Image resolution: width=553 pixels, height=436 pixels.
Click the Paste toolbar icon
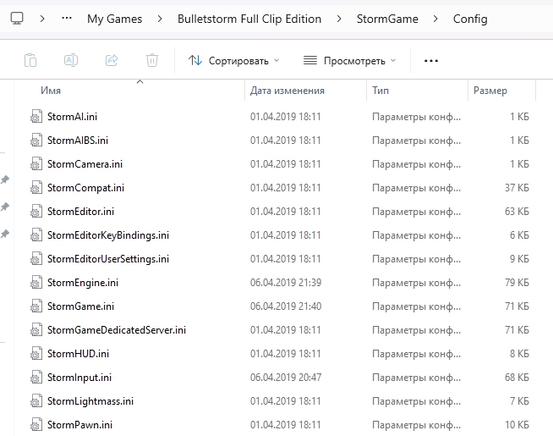pyautogui.click(x=30, y=60)
